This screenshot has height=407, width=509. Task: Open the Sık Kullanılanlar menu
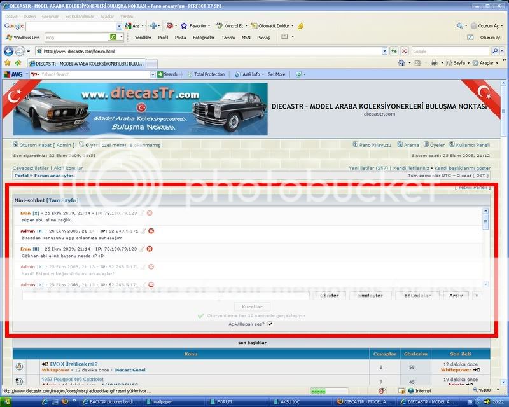tap(80, 17)
